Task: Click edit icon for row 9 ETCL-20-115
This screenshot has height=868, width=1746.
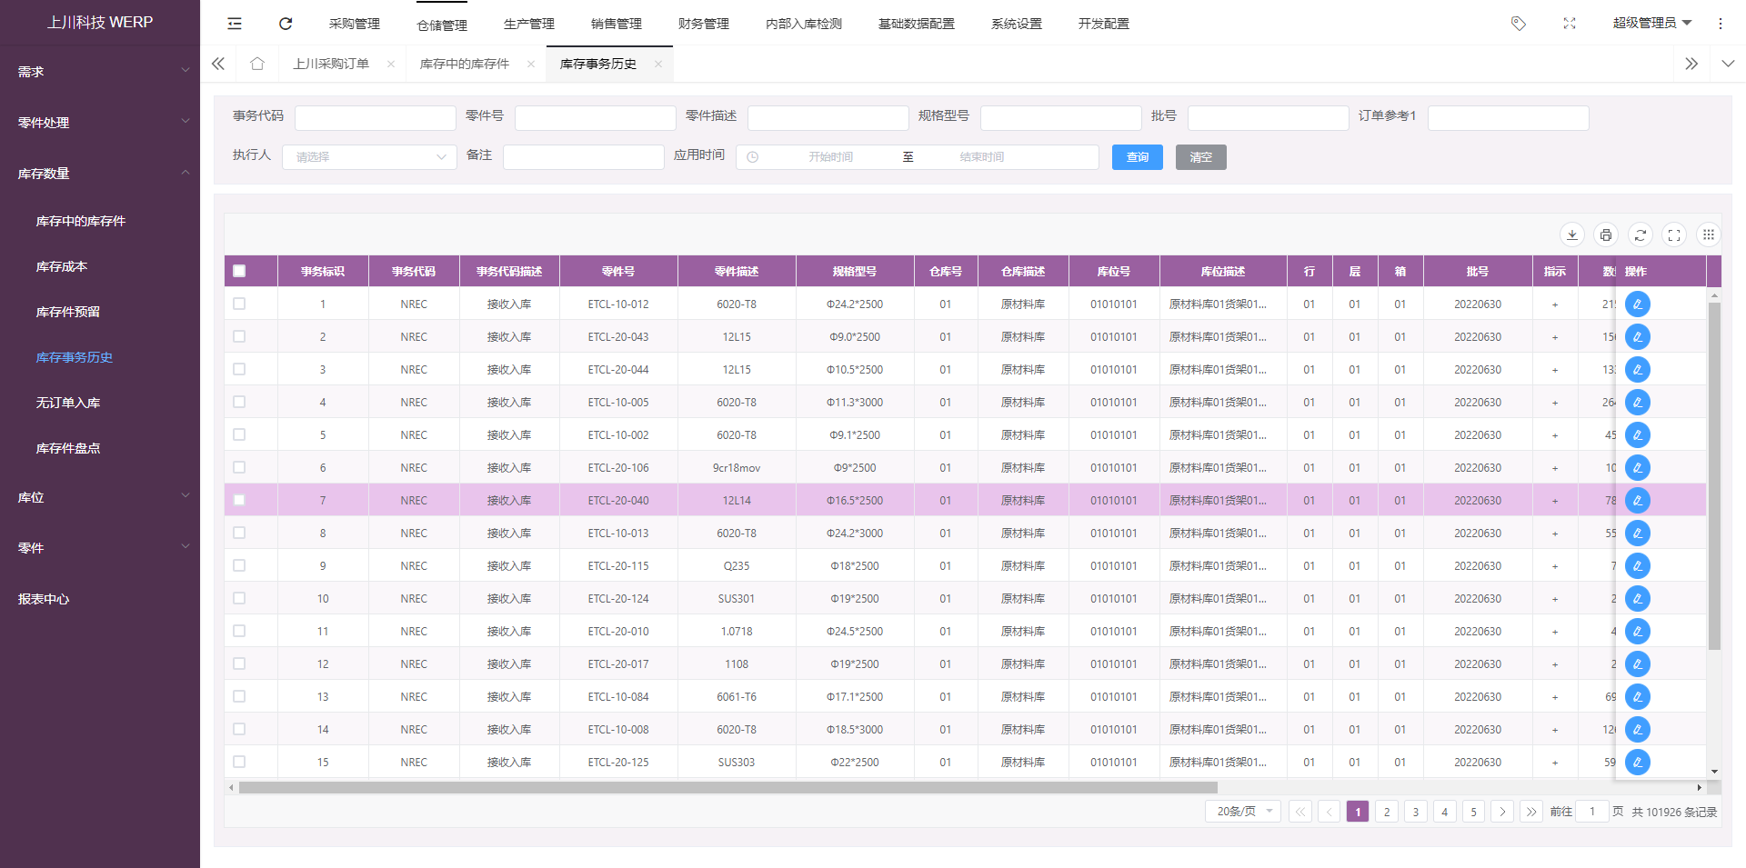Action: 1638,566
